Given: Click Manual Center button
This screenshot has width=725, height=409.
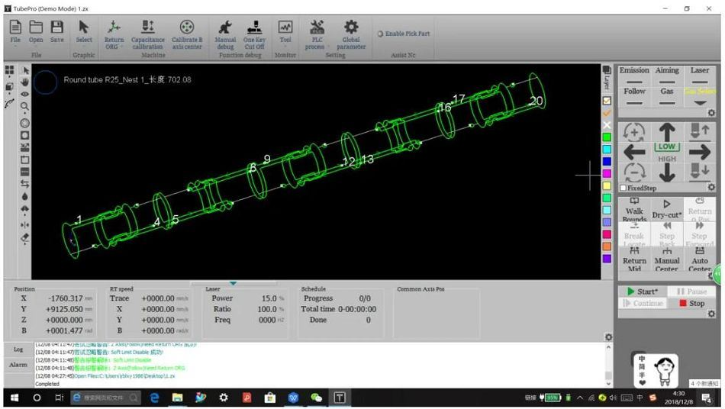Looking at the screenshot, I should [667, 259].
